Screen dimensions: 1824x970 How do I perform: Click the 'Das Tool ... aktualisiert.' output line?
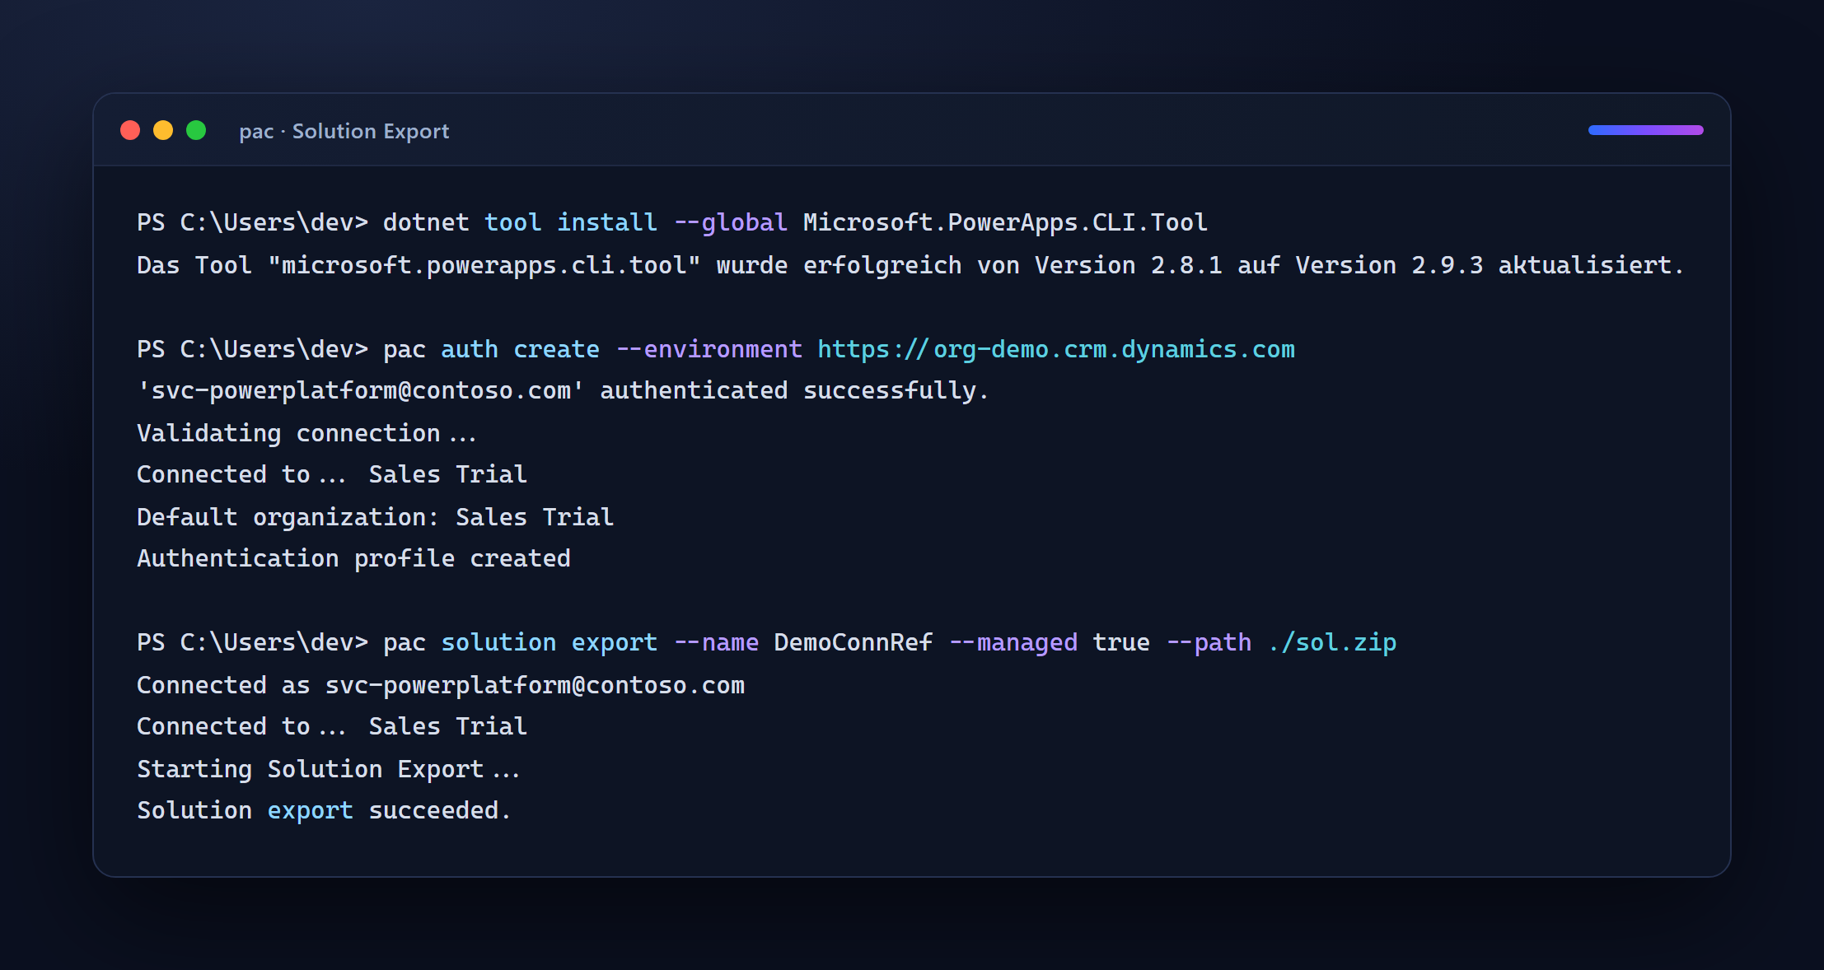910,265
